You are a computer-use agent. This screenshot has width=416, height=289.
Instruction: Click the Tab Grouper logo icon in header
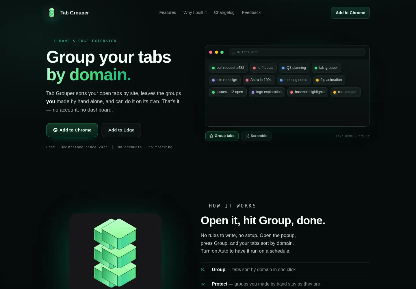coord(52,13)
